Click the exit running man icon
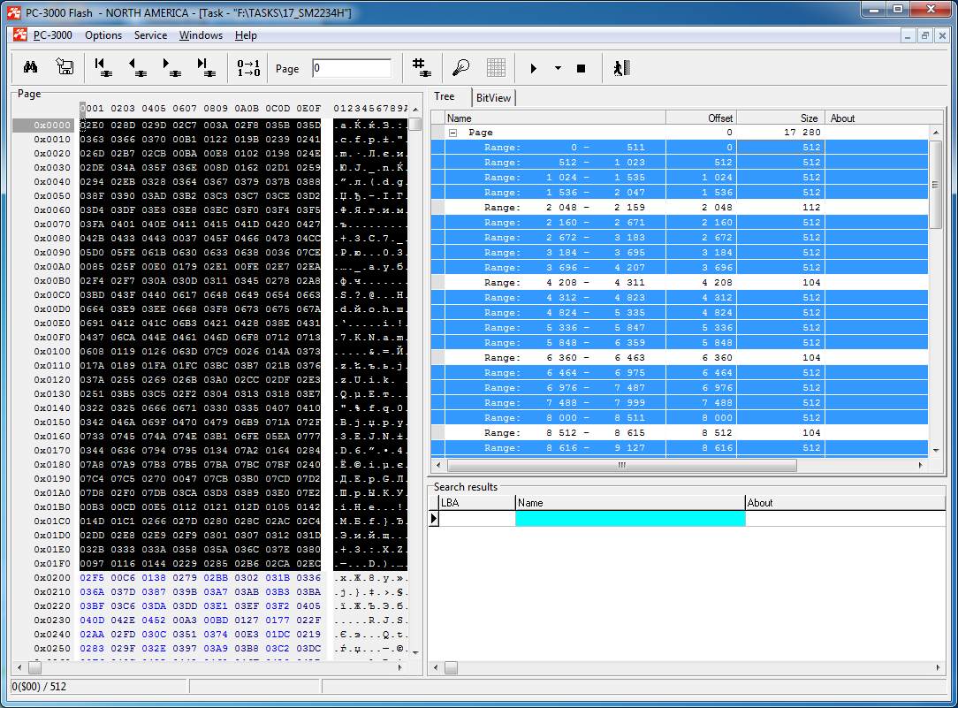The height and width of the screenshot is (708, 958). (621, 68)
